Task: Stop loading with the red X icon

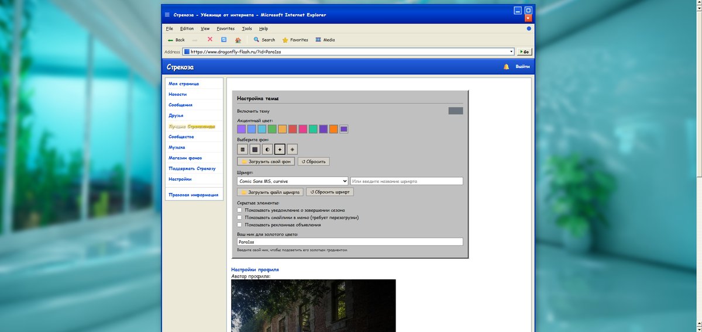Action: pyautogui.click(x=210, y=40)
